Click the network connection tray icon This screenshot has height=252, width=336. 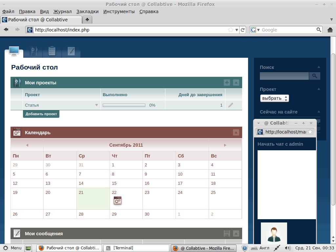(x=277, y=248)
